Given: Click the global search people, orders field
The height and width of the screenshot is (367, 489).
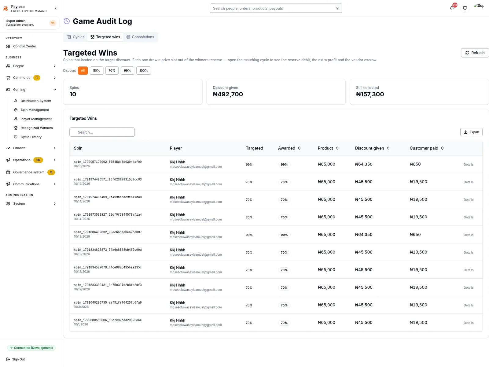Looking at the screenshot, I should click(276, 8).
